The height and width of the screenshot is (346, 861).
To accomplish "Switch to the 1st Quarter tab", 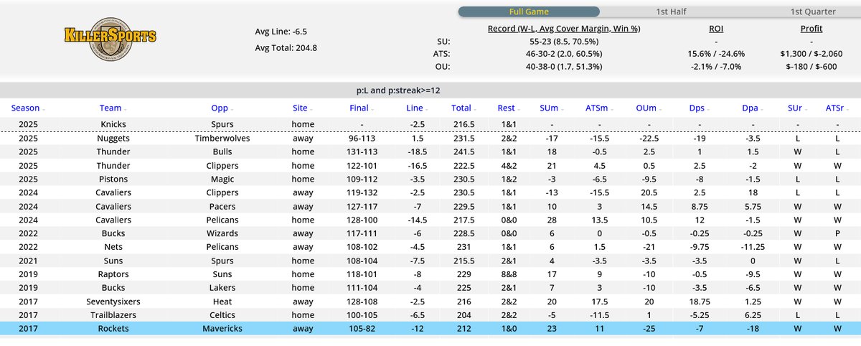I will (812, 11).
